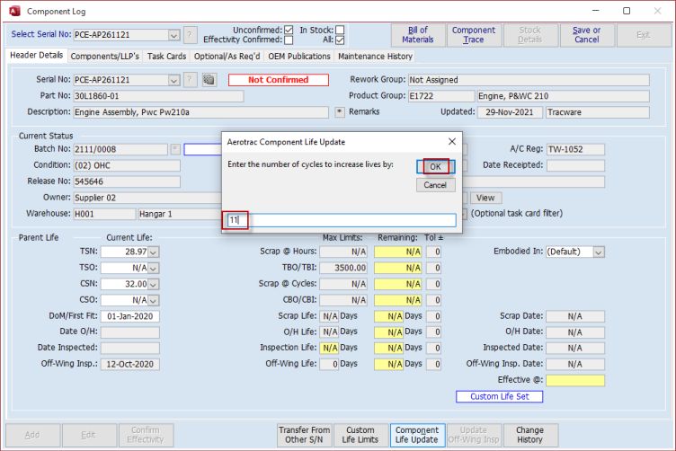Enable the In Stock checkbox
This screenshot has width=676, height=451.
pos(340,30)
